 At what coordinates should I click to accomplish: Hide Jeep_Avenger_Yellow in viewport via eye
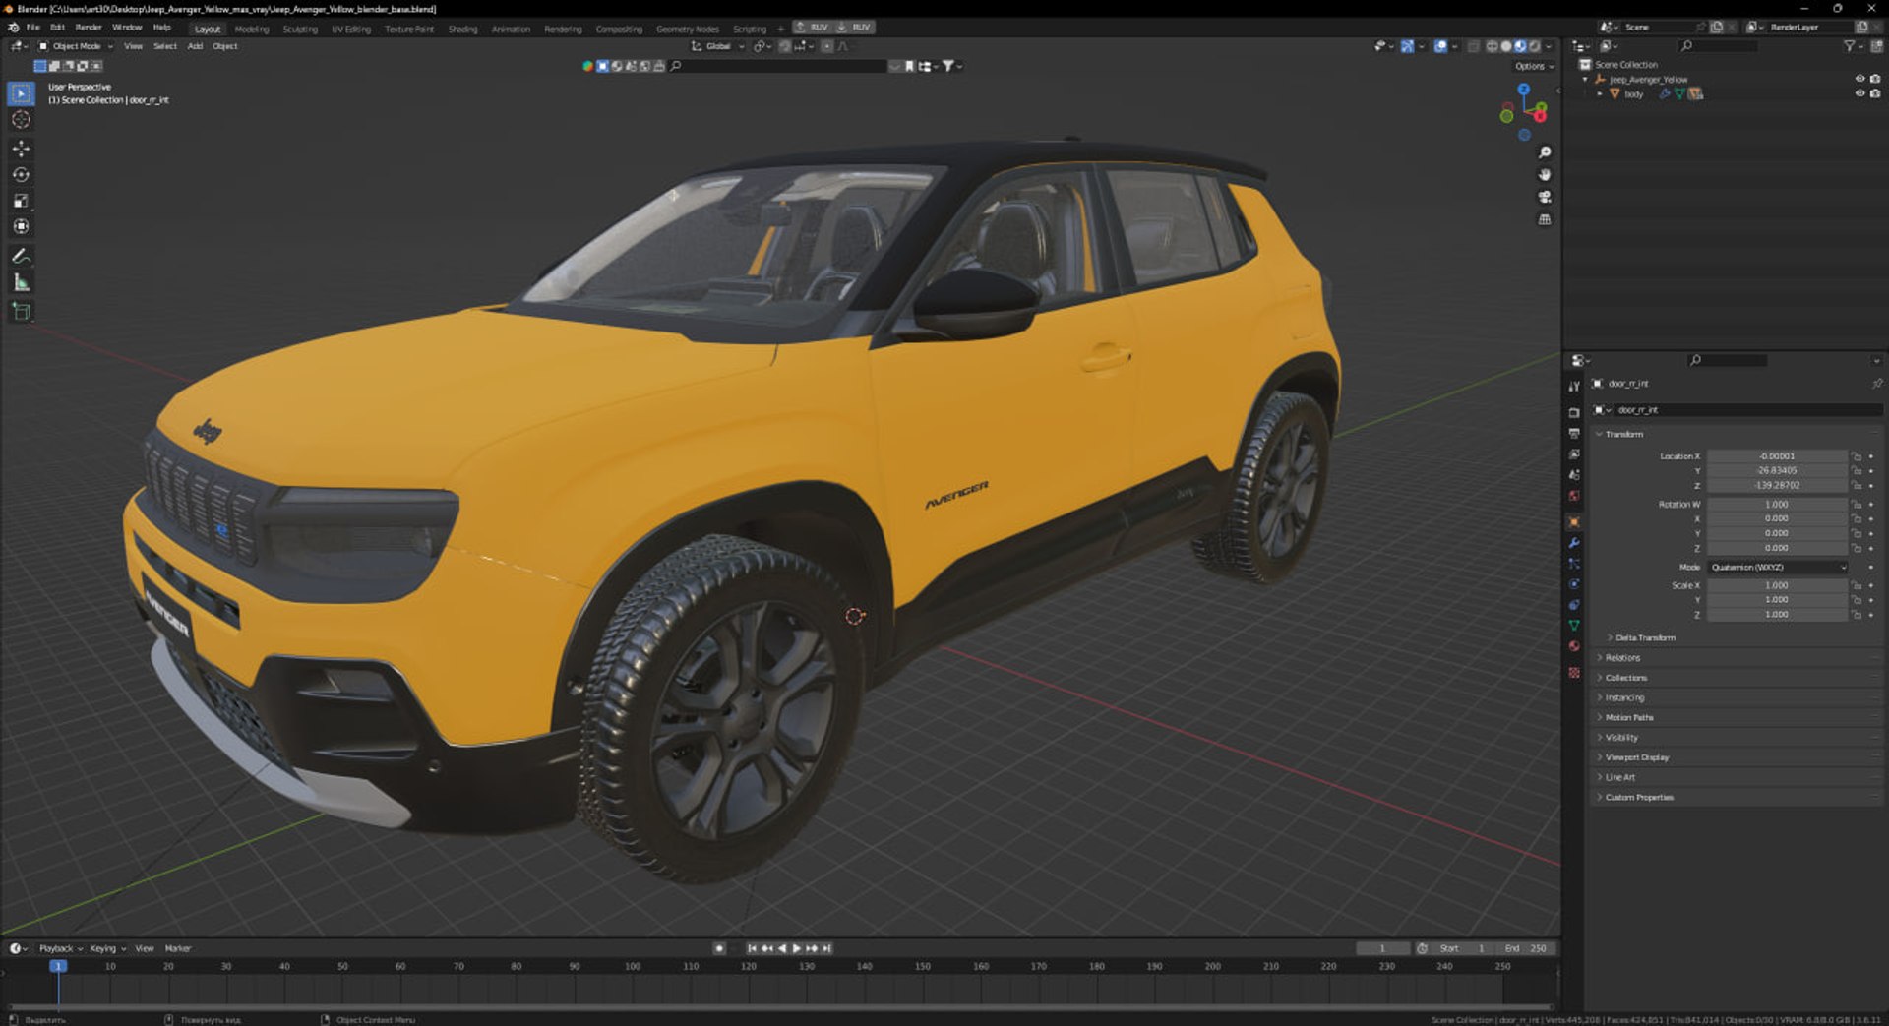tap(1859, 79)
